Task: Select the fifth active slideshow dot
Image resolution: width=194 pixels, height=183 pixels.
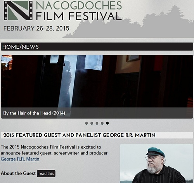Action: (x=107, y=123)
